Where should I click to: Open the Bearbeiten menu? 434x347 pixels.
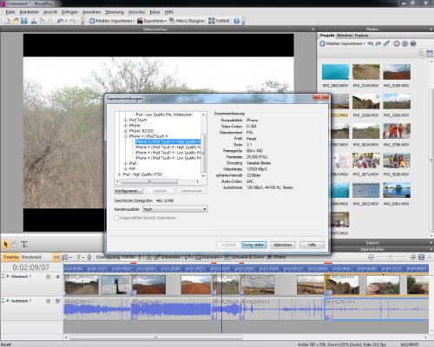click(30, 12)
